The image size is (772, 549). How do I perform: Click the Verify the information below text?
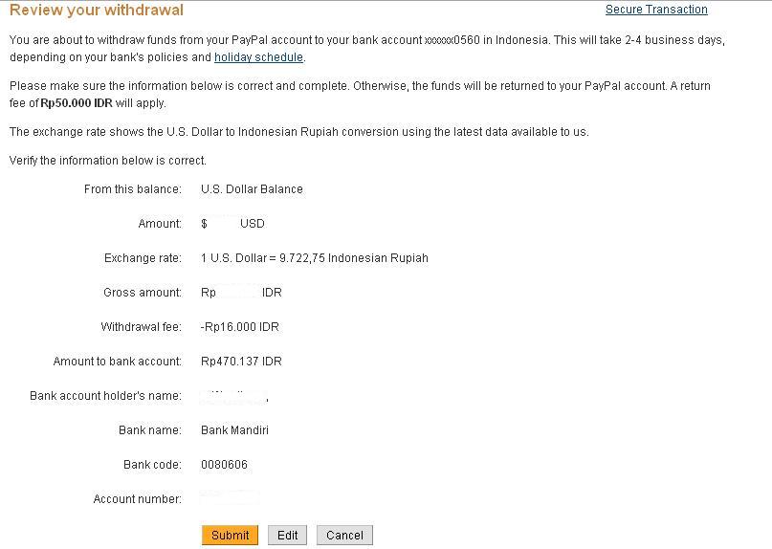pyautogui.click(x=108, y=161)
